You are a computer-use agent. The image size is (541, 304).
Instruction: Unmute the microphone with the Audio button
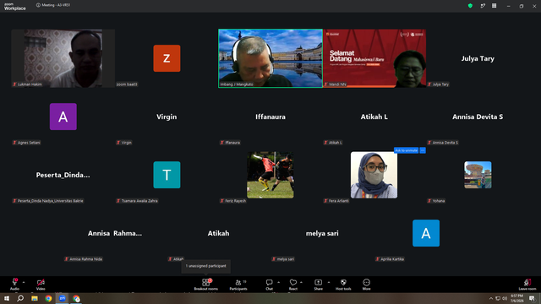coord(14,285)
